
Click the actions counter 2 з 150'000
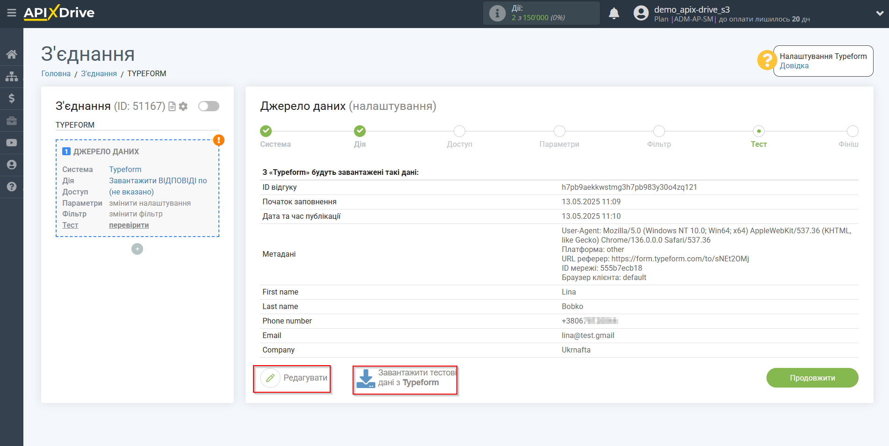[x=538, y=18]
